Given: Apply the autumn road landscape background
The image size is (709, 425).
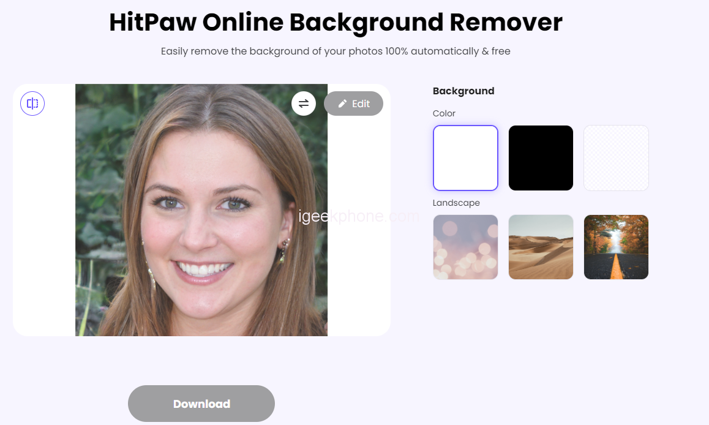Looking at the screenshot, I should pyautogui.click(x=616, y=247).
